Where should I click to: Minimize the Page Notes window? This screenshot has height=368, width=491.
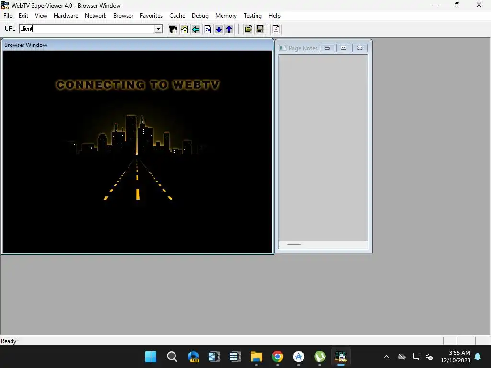(x=327, y=48)
